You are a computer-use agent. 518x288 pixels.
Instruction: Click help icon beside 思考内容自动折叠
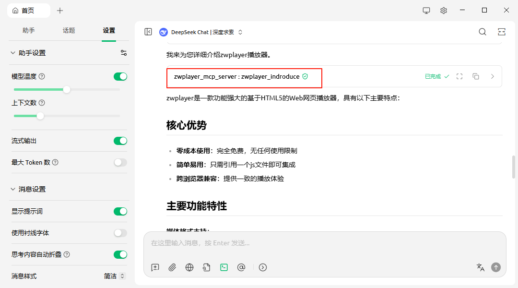pyautogui.click(x=67, y=254)
